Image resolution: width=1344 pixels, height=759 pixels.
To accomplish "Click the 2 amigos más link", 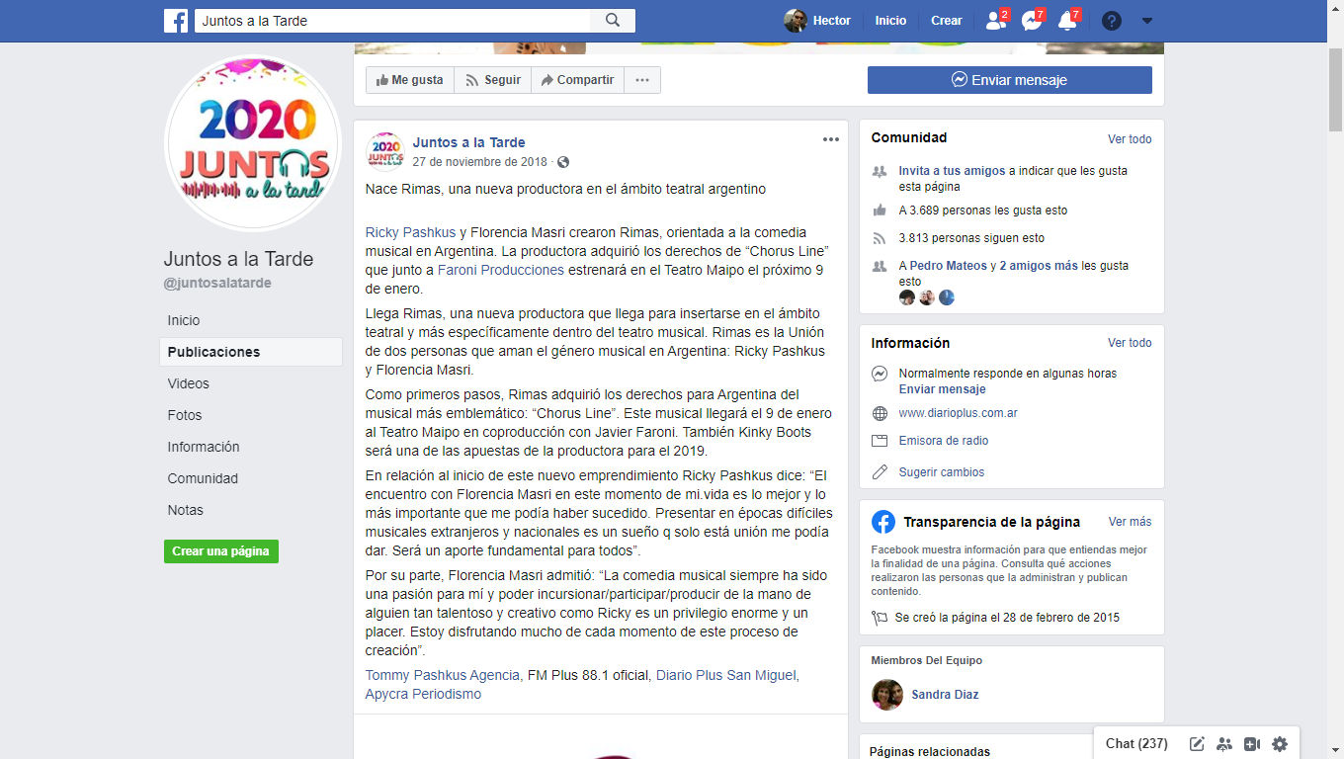I will coord(1039,266).
